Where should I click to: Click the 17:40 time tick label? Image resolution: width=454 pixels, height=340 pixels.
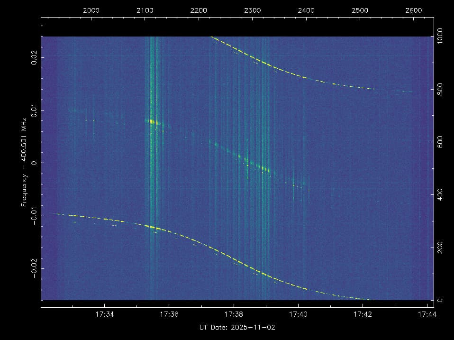298,314
